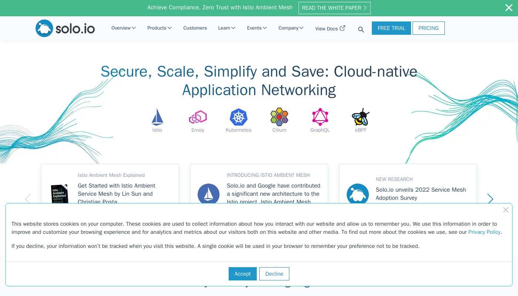Decline the cookies
518x296 pixels.
tap(274, 274)
